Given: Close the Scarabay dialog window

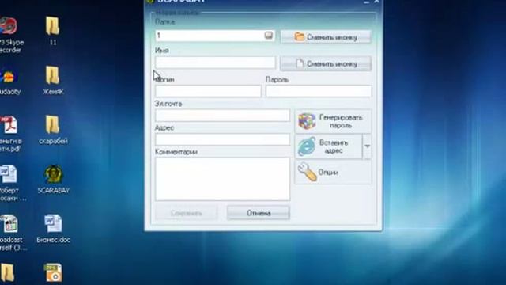Looking at the screenshot, I should [x=376, y=2].
